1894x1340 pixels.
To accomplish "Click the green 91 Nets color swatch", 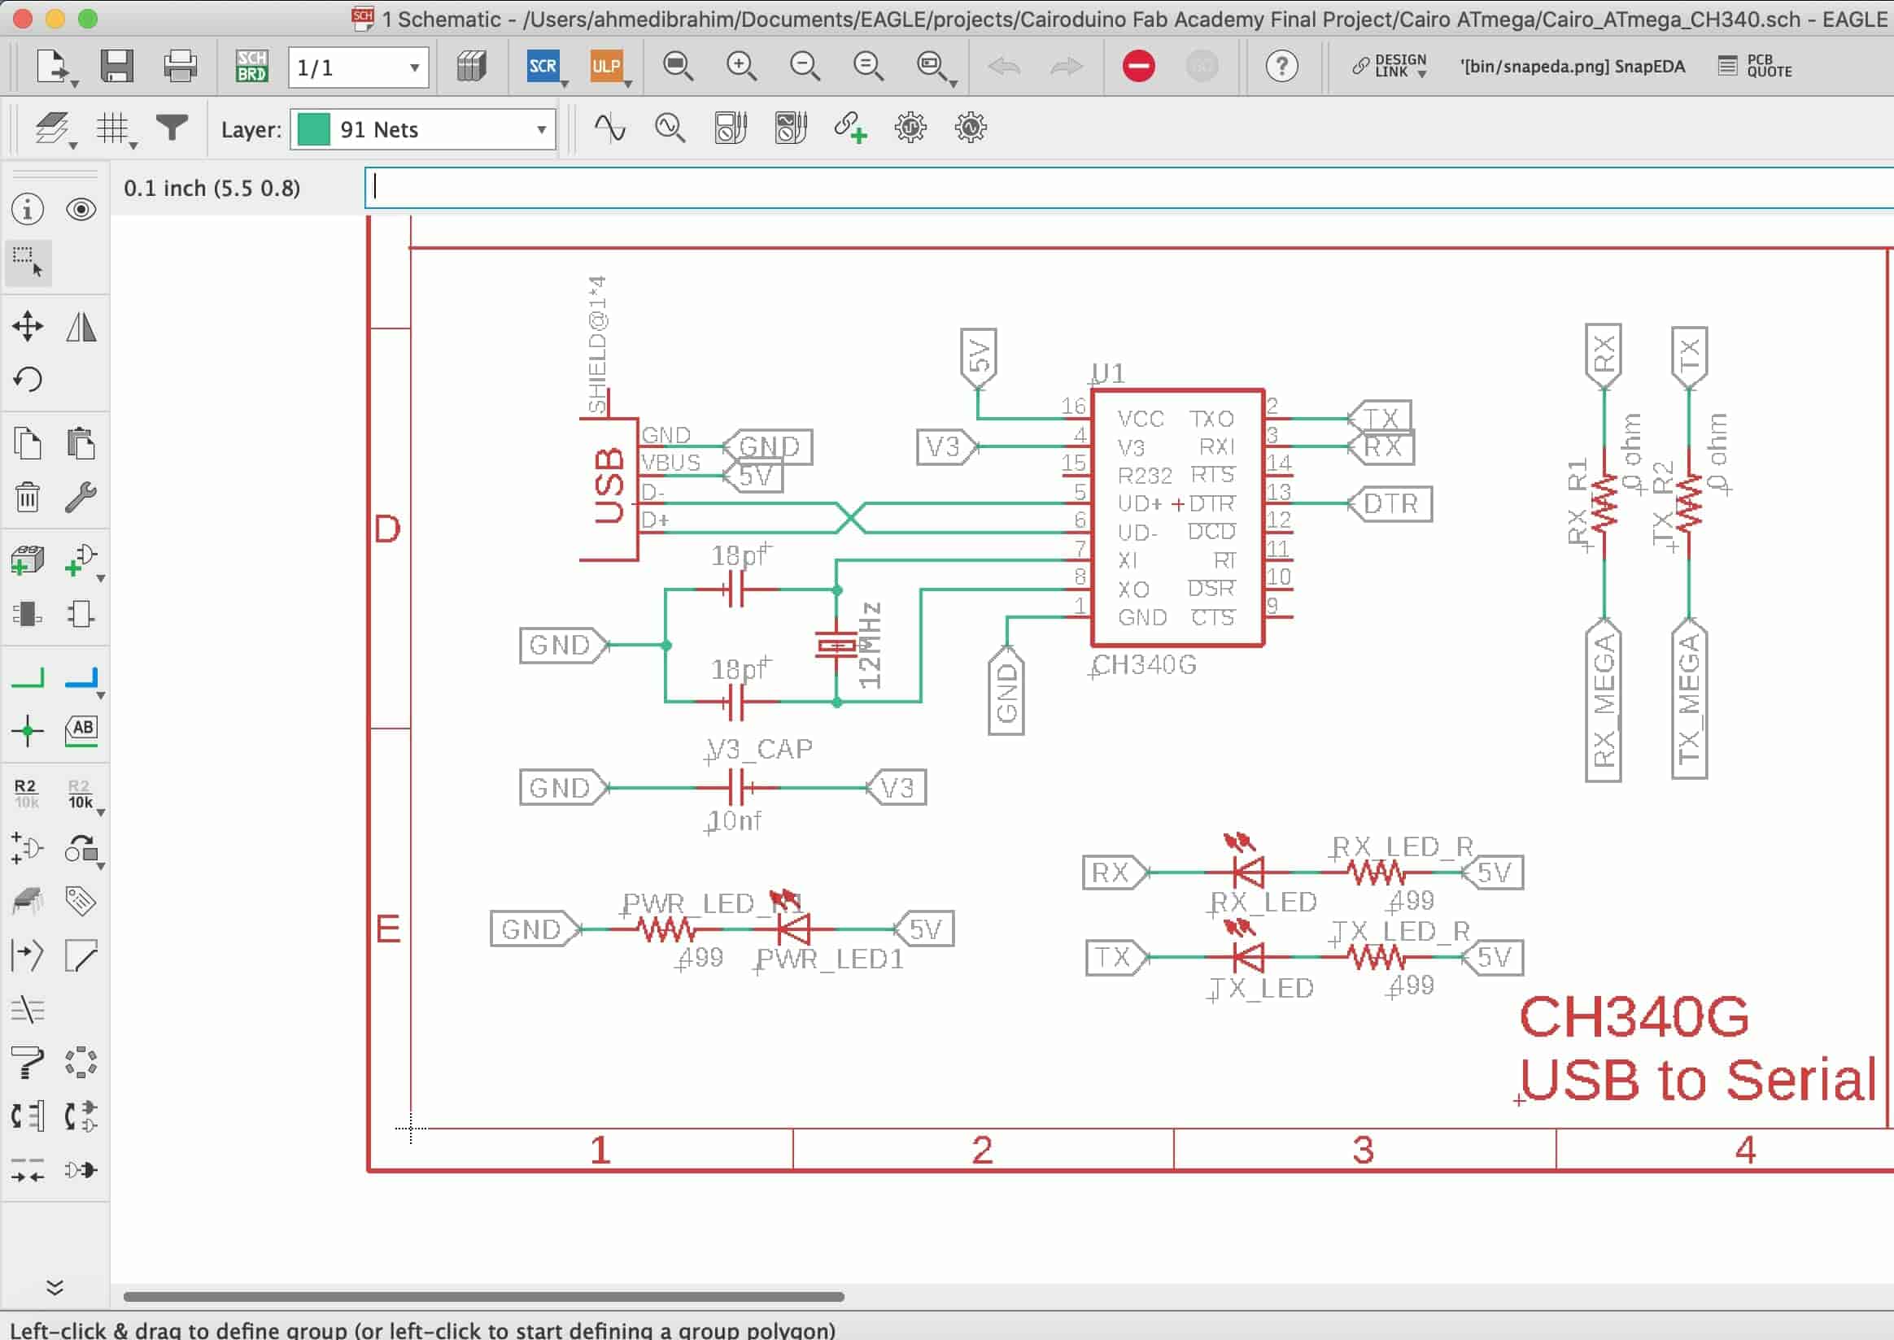I will 314,129.
